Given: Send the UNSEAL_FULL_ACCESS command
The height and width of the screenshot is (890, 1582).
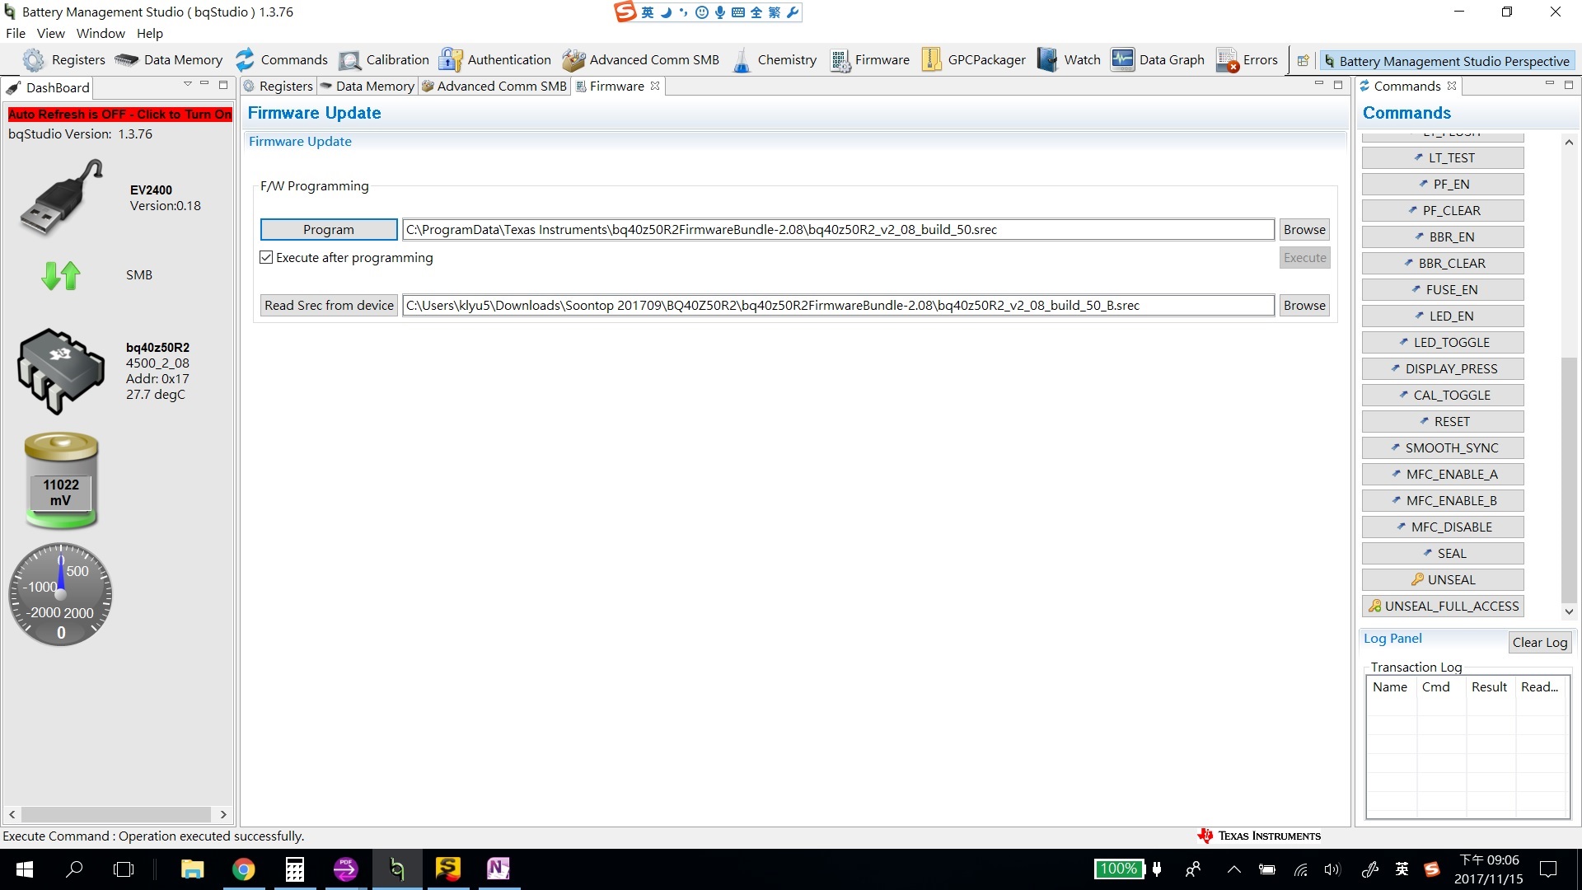Looking at the screenshot, I should 1443,607.
